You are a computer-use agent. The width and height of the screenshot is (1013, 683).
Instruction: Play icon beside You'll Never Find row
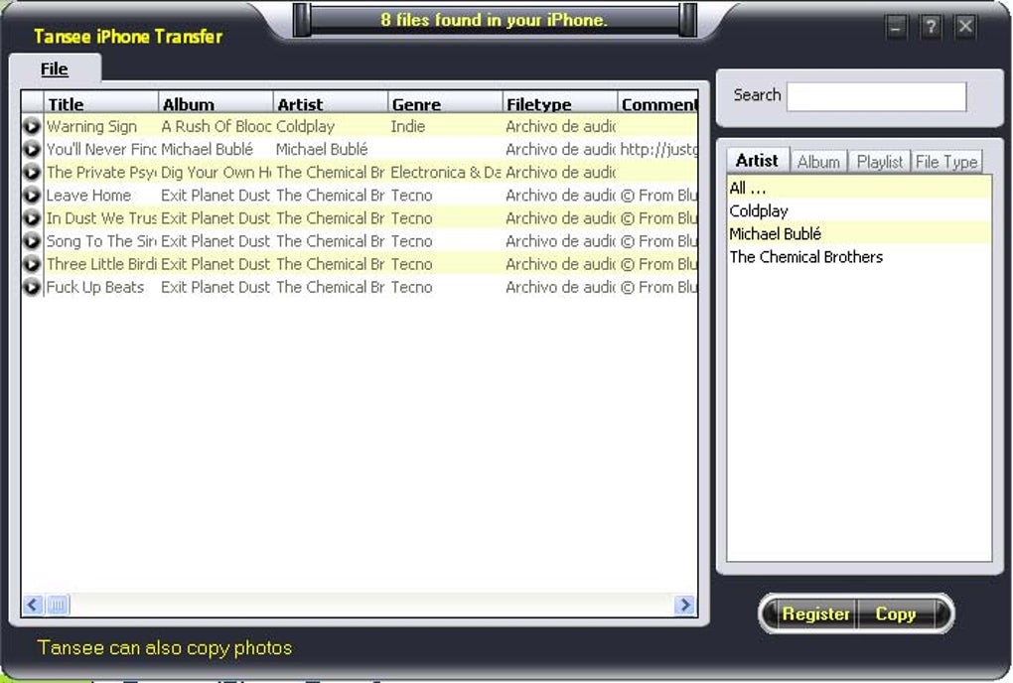click(32, 149)
